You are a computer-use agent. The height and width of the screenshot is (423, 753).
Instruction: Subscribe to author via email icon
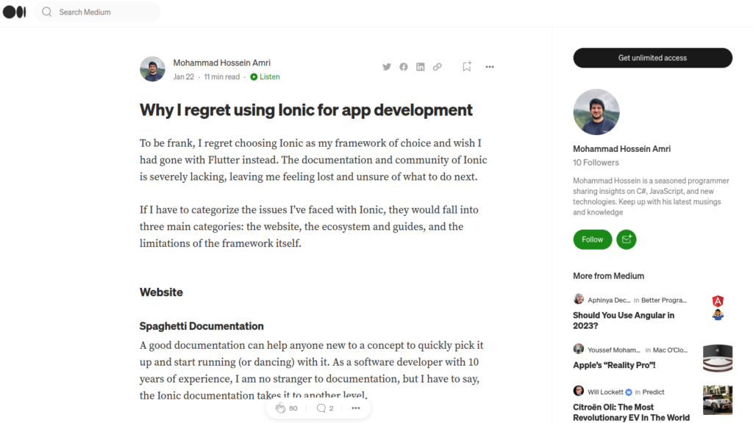tap(627, 239)
